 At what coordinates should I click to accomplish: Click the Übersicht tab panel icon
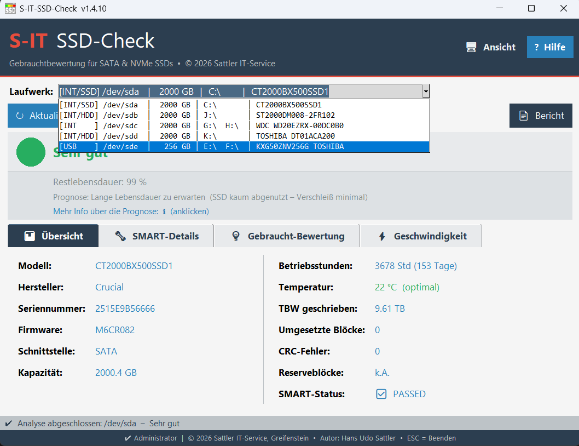click(x=30, y=236)
